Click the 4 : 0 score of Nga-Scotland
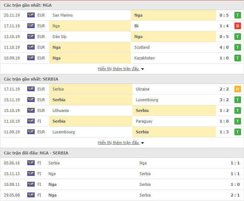This screenshot has width=244, height=201. point(224,47)
